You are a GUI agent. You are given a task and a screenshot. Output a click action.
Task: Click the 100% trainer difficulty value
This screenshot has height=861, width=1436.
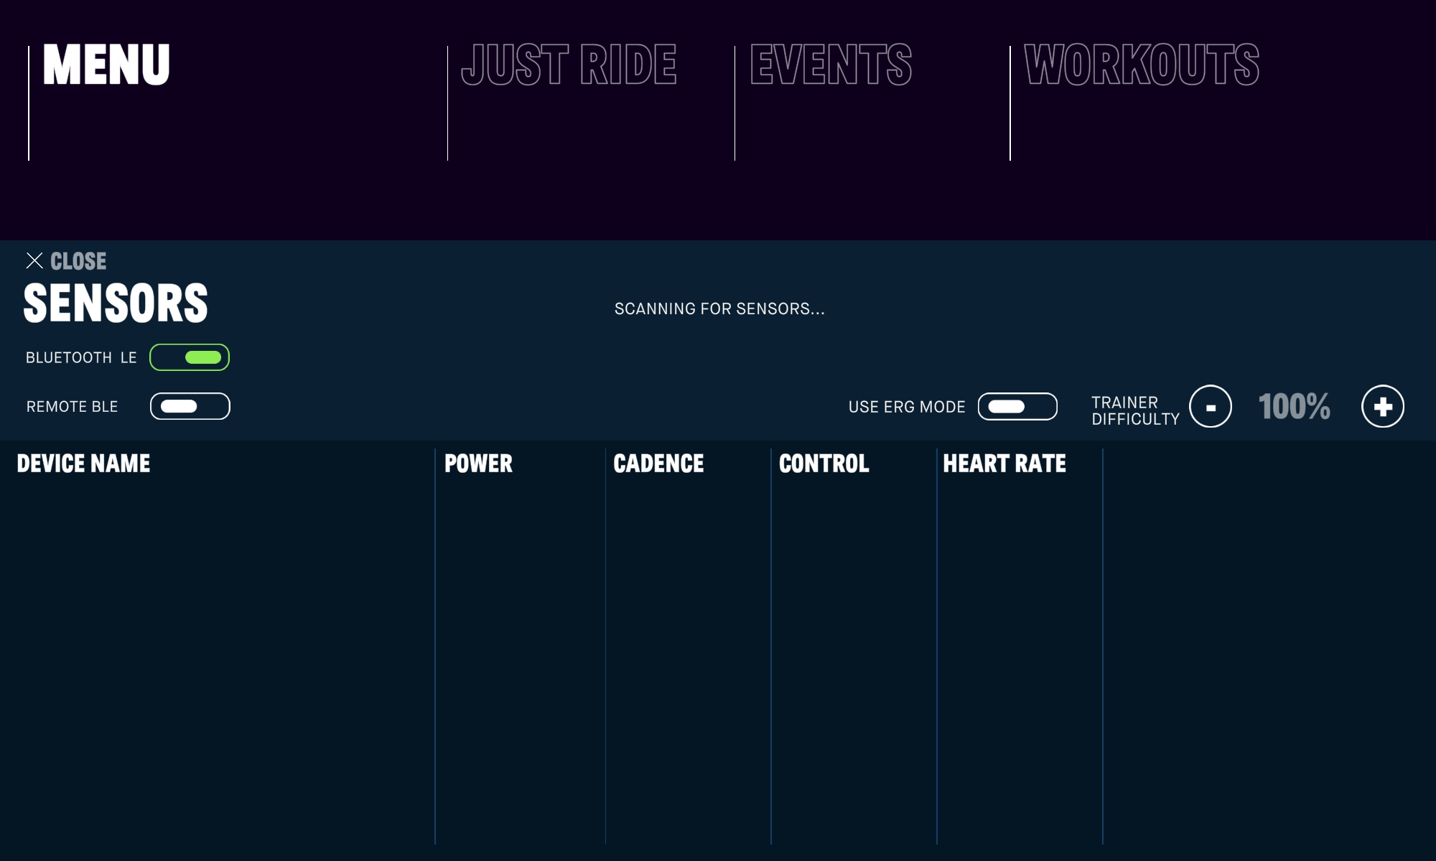tap(1294, 407)
